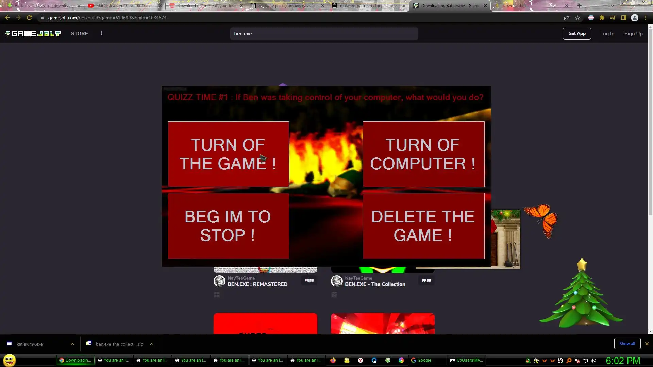Image resolution: width=653 pixels, height=367 pixels.
Task: Open the Extensions puzzle icon
Action: 602,18
